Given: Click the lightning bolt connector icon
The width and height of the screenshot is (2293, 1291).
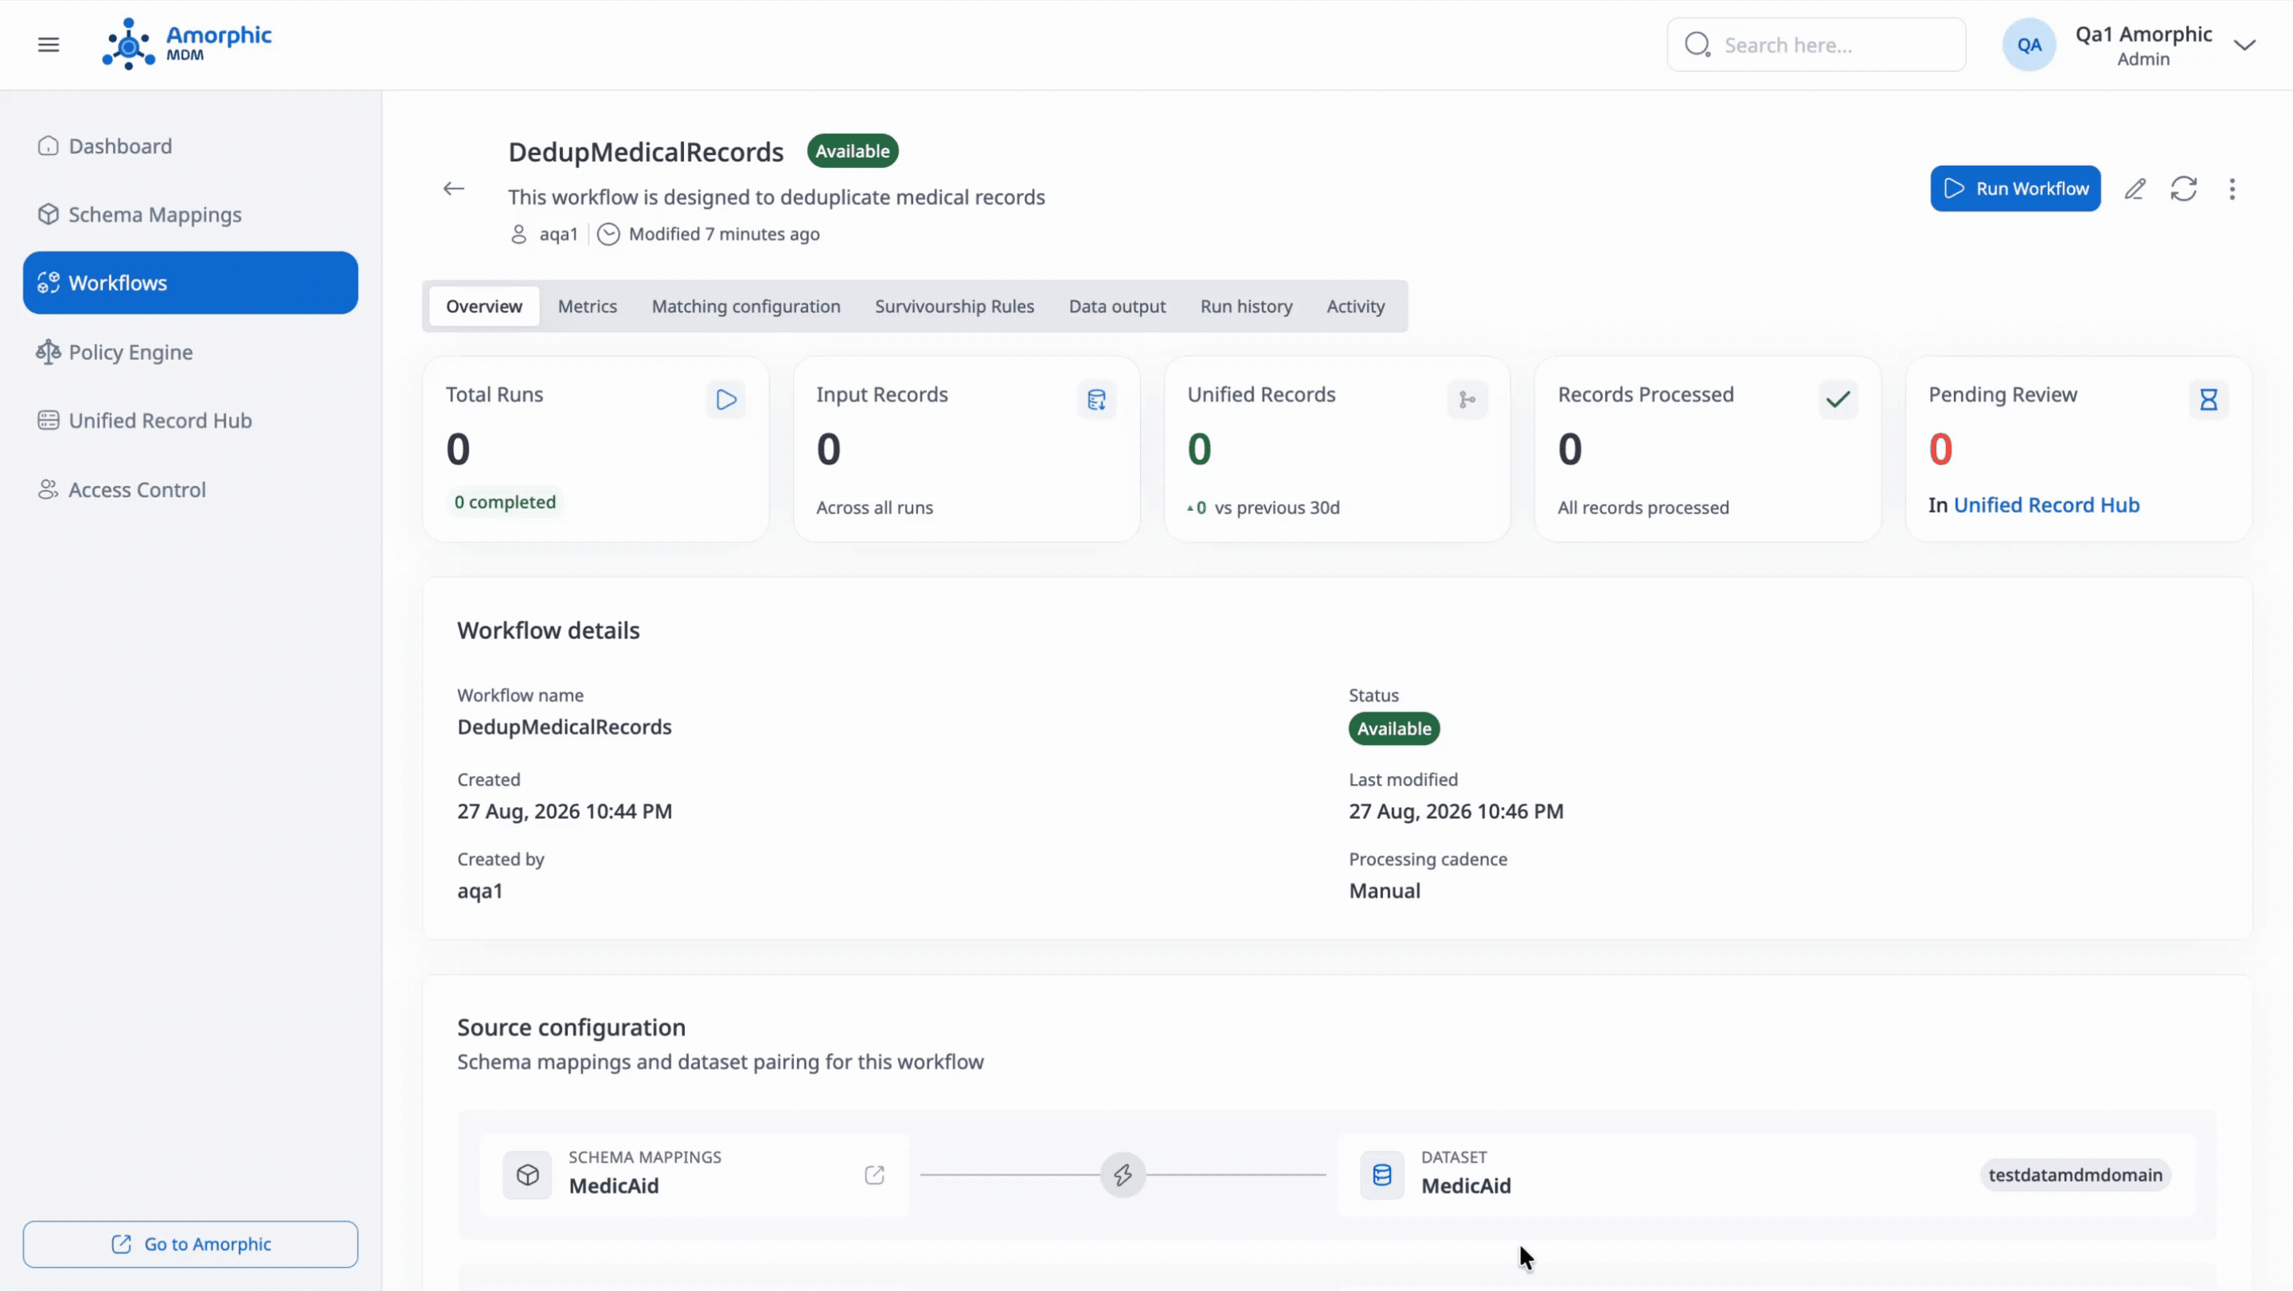Looking at the screenshot, I should point(1123,1175).
